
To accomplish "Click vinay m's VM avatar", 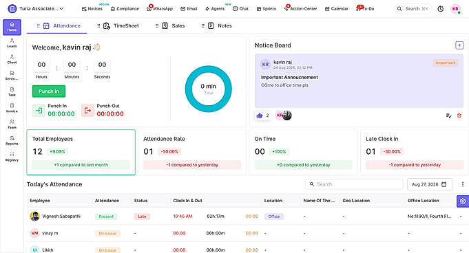I will (34, 233).
